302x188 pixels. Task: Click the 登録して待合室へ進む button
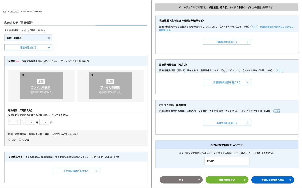[x=273, y=180]
